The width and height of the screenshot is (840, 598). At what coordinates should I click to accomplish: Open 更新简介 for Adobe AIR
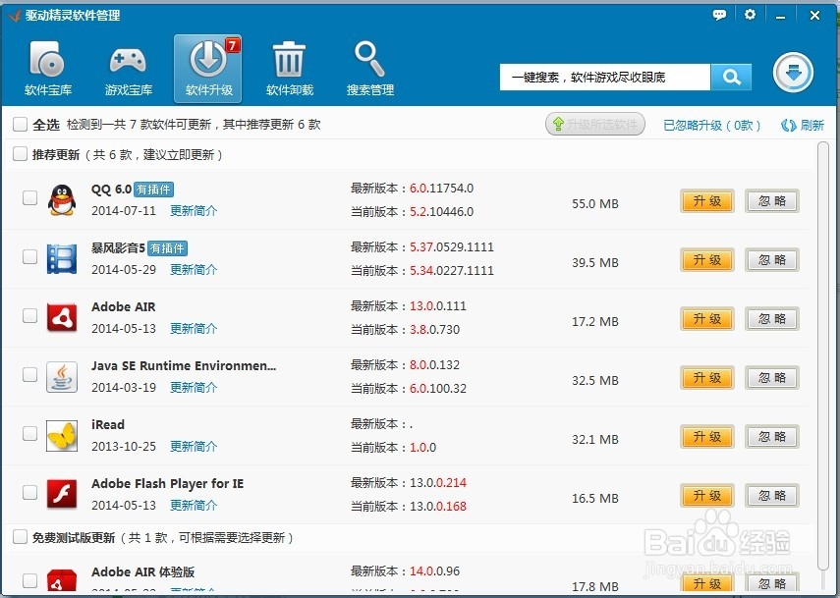194,329
